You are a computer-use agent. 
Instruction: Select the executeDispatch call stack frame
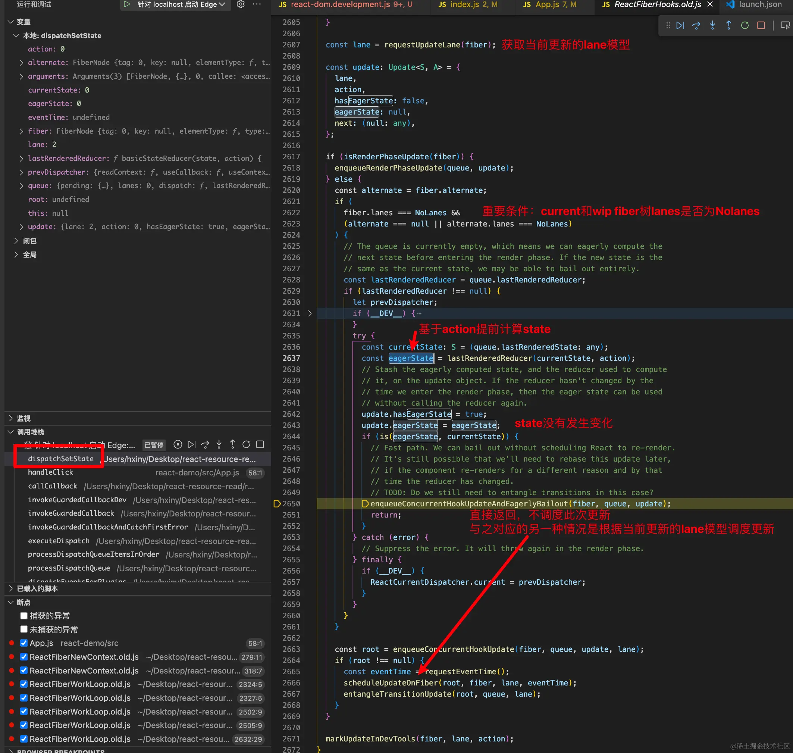(x=138, y=541)
